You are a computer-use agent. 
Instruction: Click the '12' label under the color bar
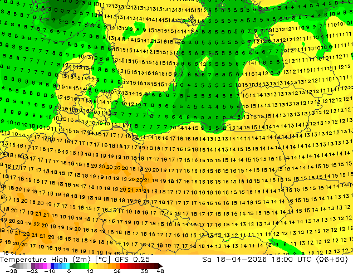tap(90, 271)
